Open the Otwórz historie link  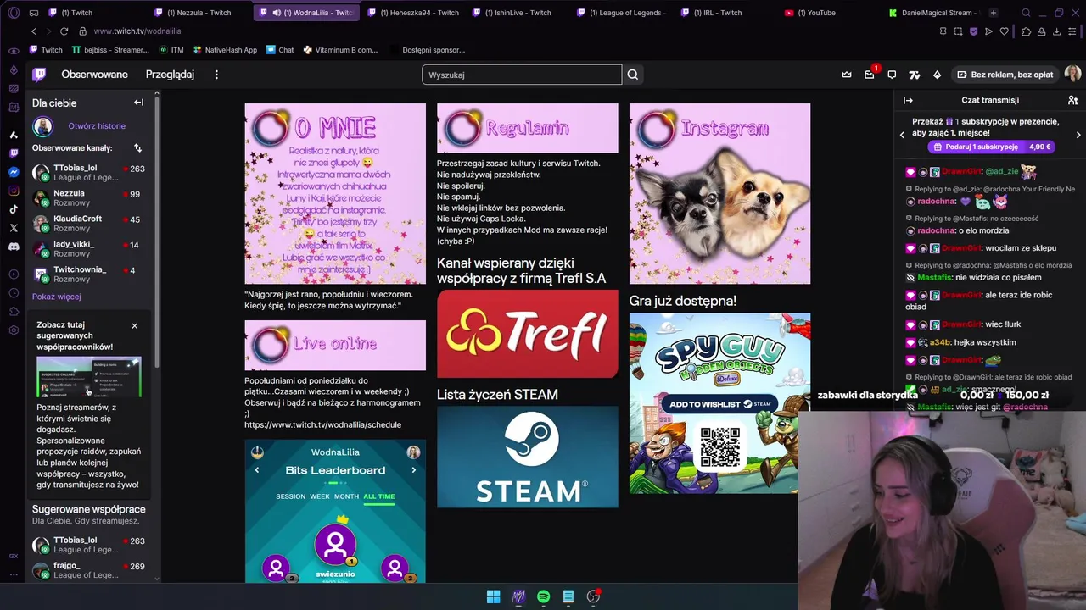[97, 126]
